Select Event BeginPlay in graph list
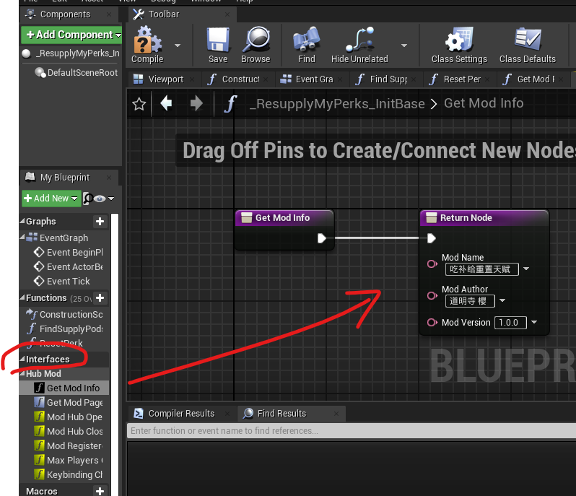 [x=69, y=253]
